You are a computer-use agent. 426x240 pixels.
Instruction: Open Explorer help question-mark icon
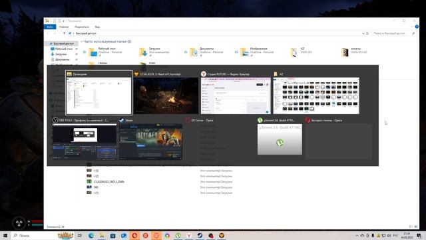417,27
